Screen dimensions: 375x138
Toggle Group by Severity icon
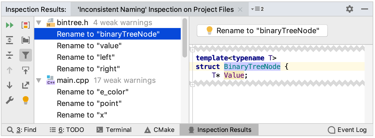(26, 25)
